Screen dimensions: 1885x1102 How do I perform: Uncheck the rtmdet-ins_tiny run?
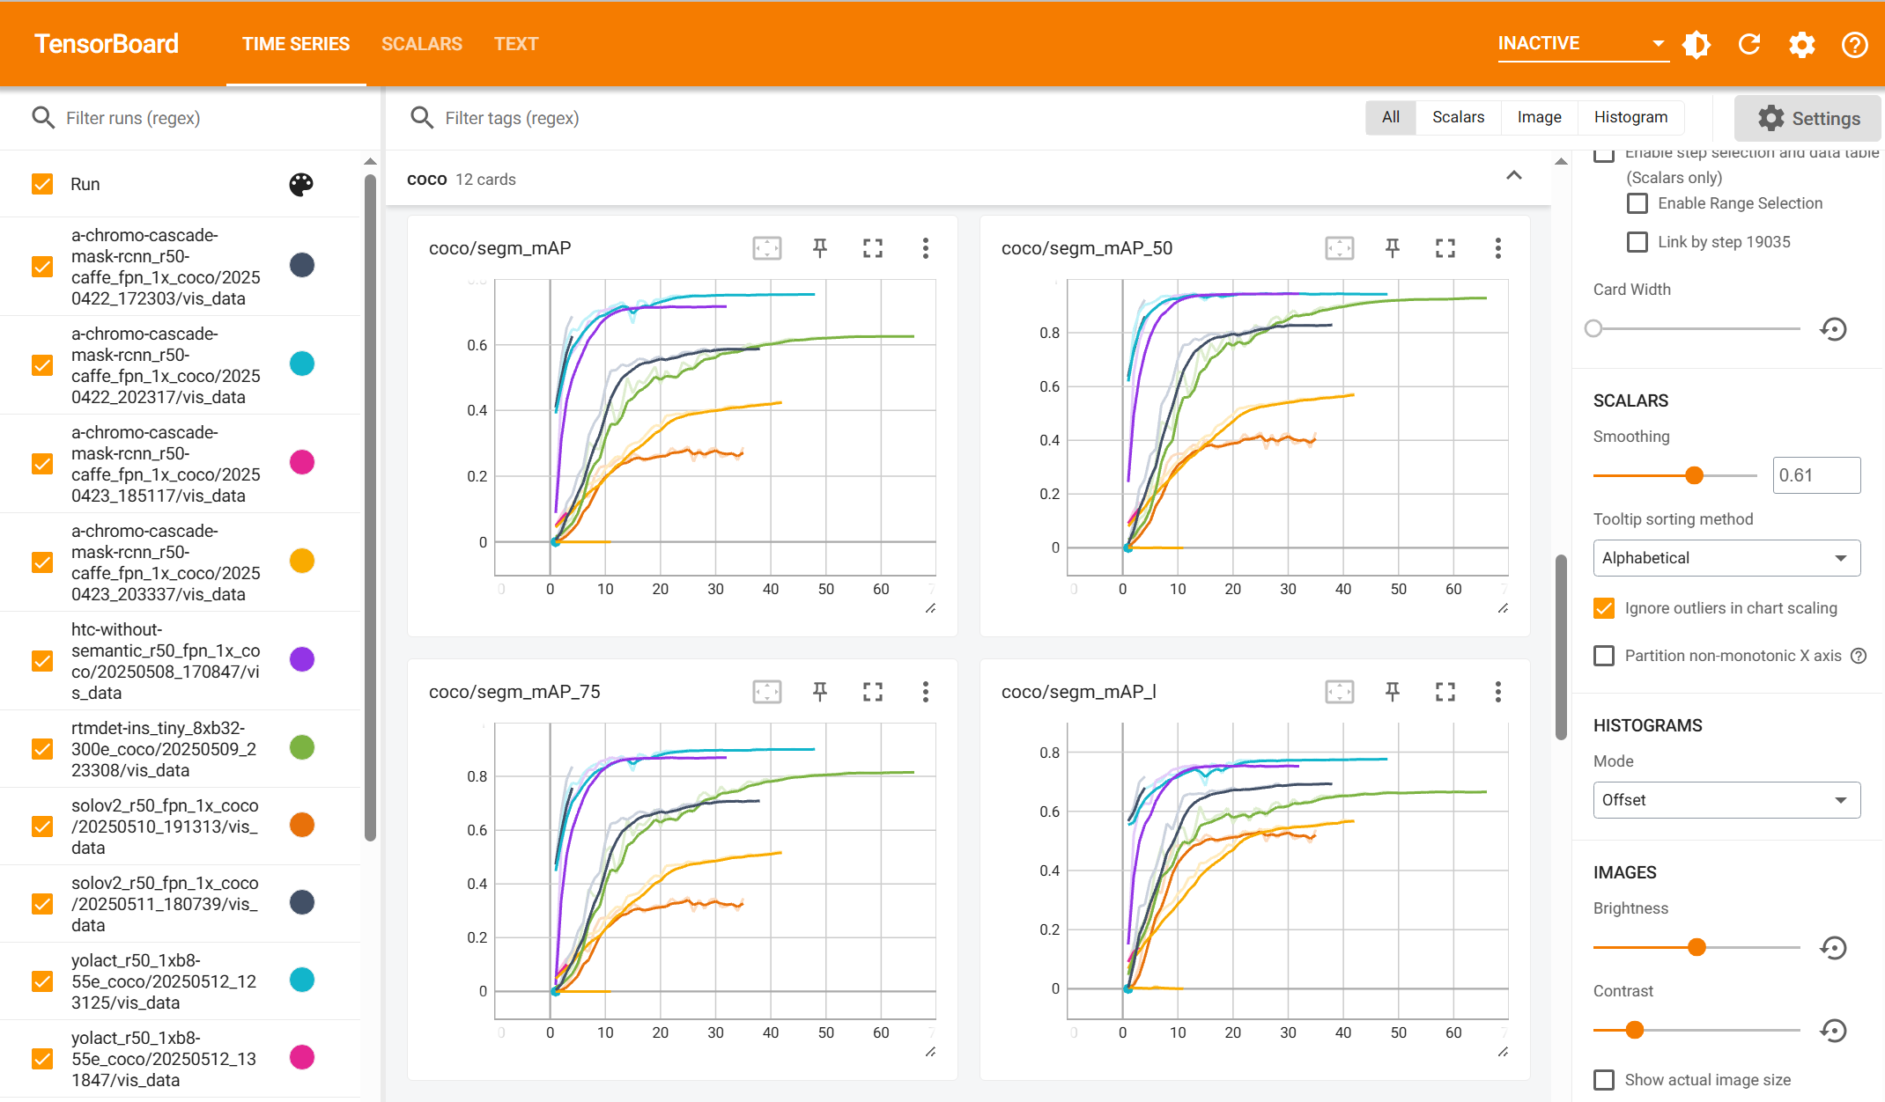[41, 749]
